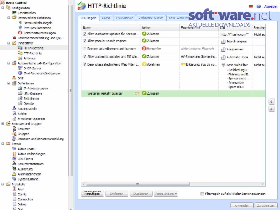Click horizontal scrollbar thumb of rules table
Viewport: 280px width, 210px height.
[138, 184]
